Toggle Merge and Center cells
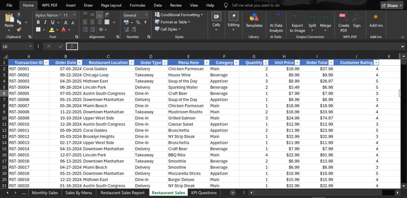The image size is (407, 198). tap(107, 22)
